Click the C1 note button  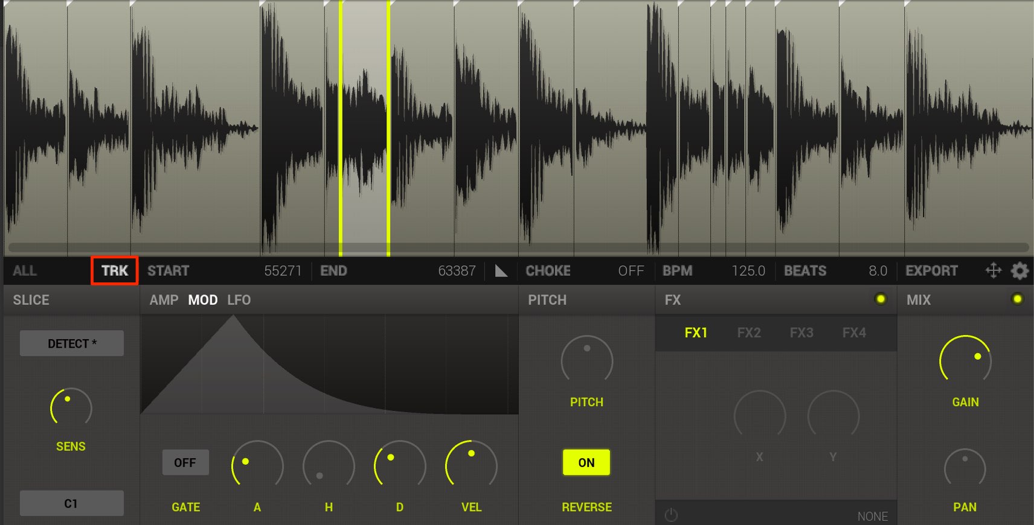point(72,503)
